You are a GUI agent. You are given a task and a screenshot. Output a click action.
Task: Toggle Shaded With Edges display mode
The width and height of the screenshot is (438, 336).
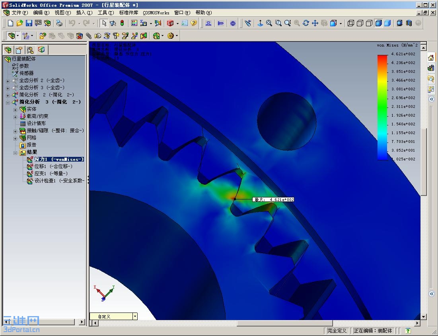[x=378, y=23]
